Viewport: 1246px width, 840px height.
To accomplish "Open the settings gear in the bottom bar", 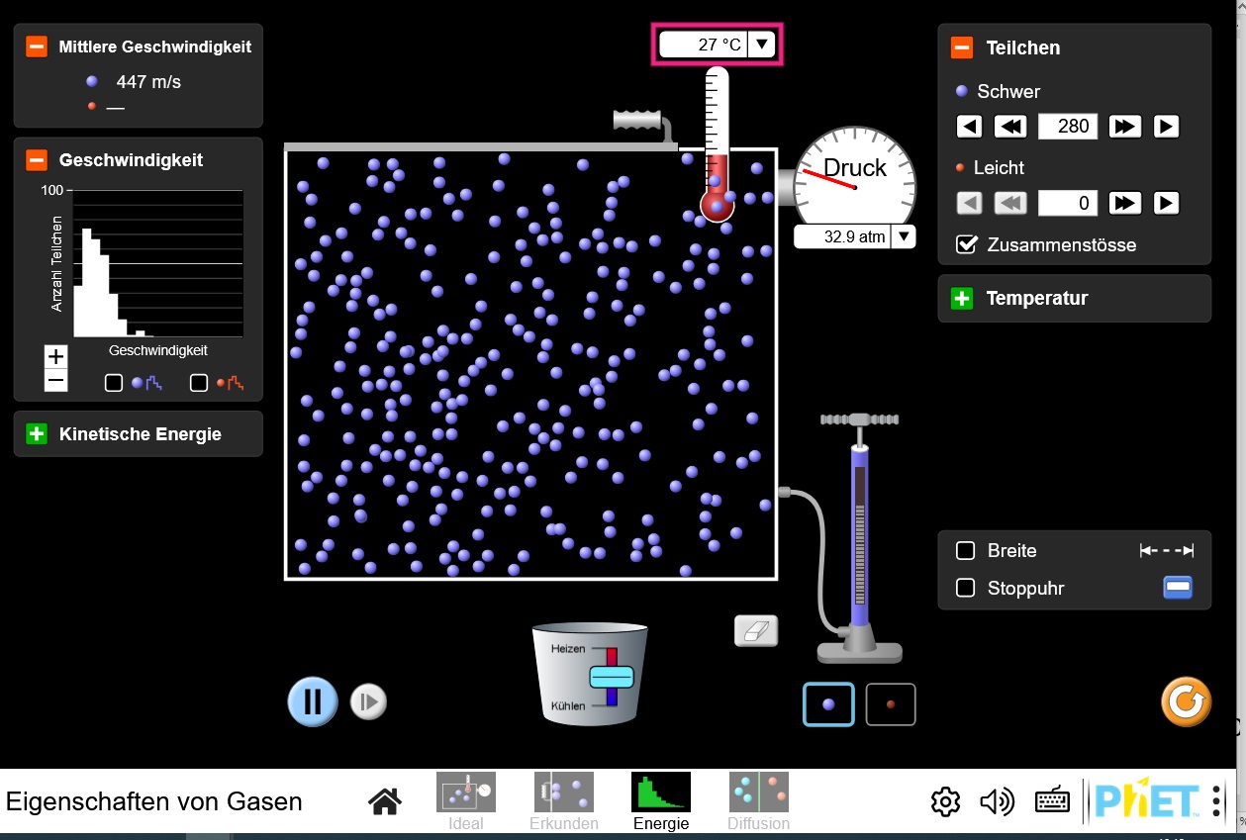I will coord(946,801).
